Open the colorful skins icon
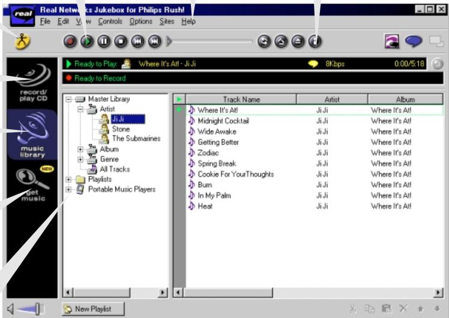The image size is (449, 318). [x=391, y=41]
